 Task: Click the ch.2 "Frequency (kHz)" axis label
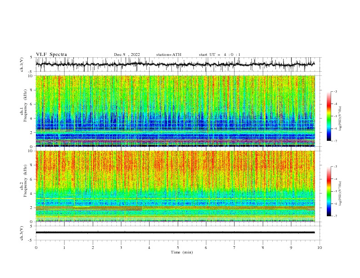coord(25,181)
